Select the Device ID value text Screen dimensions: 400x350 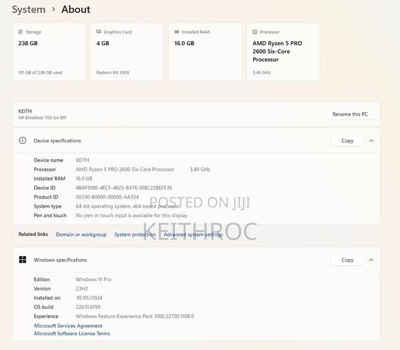point(124,188)
